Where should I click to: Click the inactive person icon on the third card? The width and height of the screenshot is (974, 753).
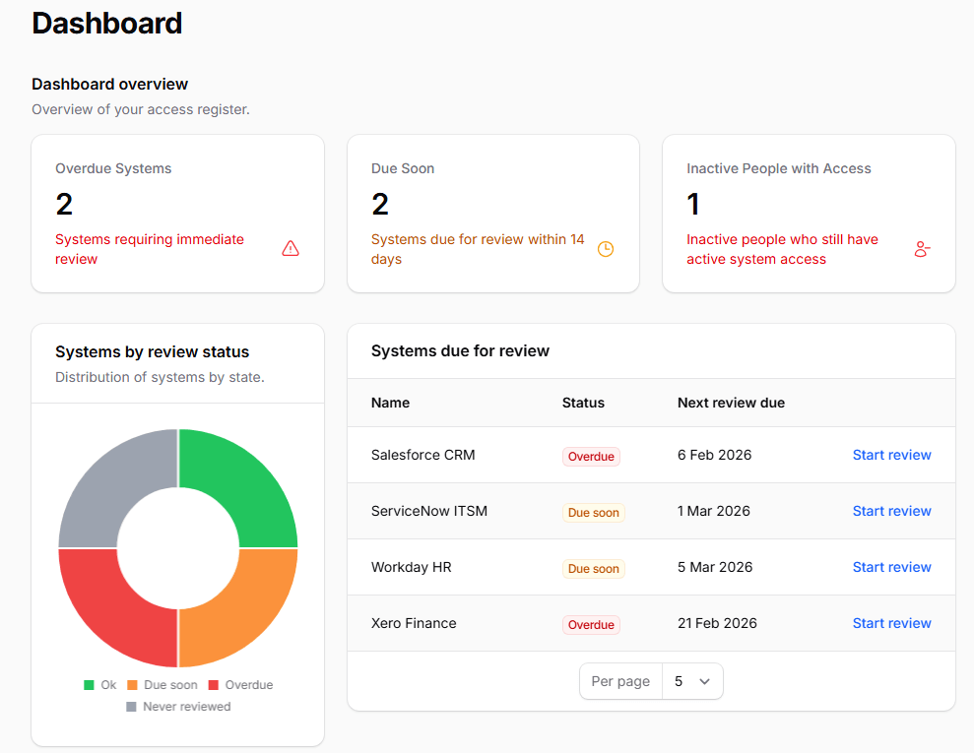click(x=922, y=249)
